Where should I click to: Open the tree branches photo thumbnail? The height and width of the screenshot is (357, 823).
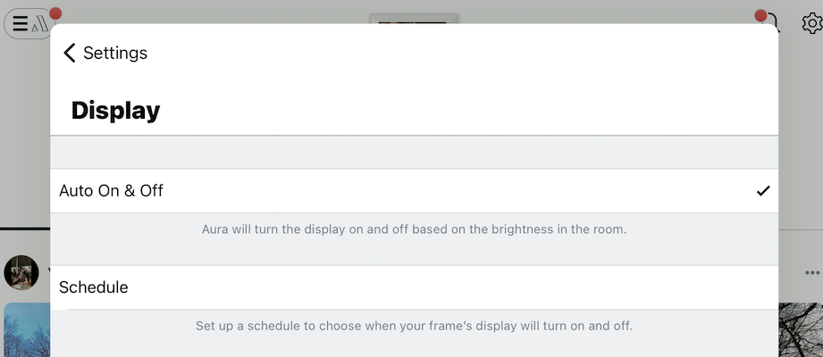click(801, 330)
